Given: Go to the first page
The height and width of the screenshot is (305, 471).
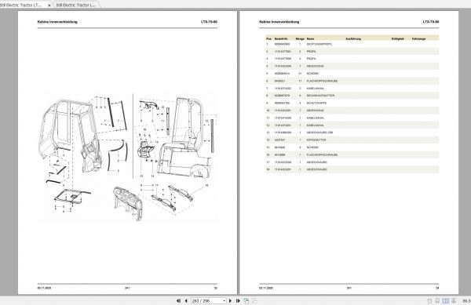Looking at the screenshot, I should 178,300.
